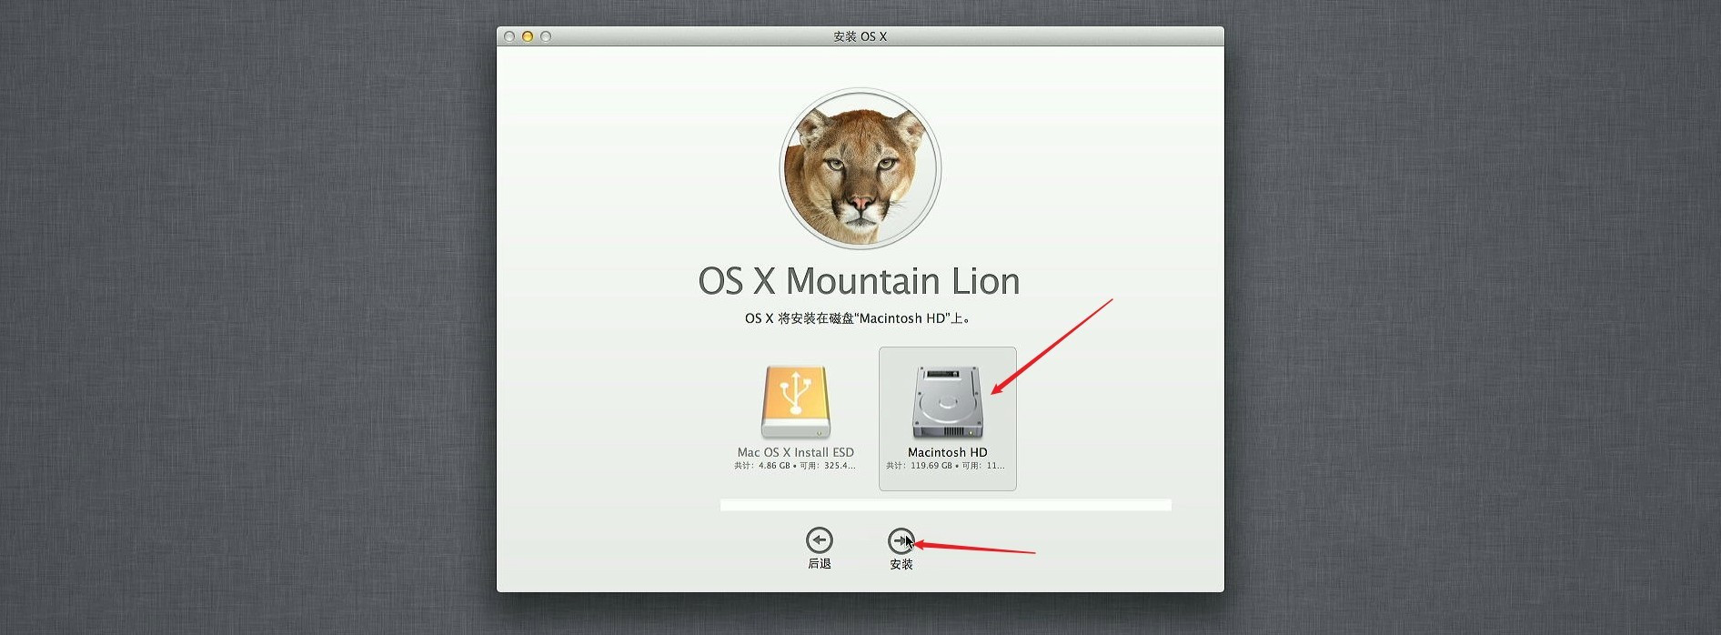
Task: Click the Macintosh HD name label
Action: (947, 452)
